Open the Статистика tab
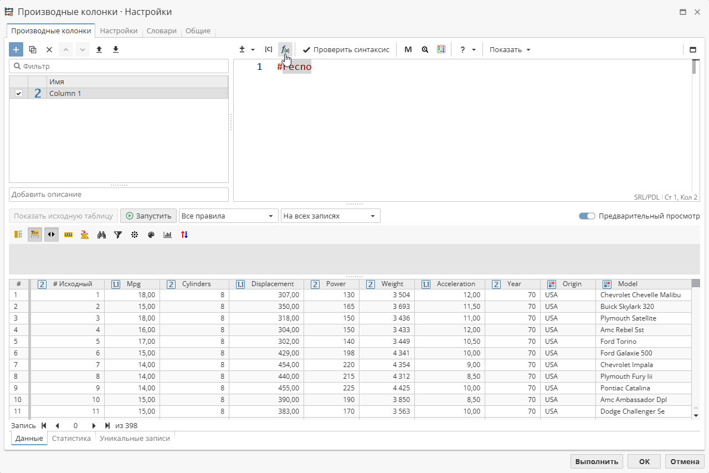 [x=71, y=438]
